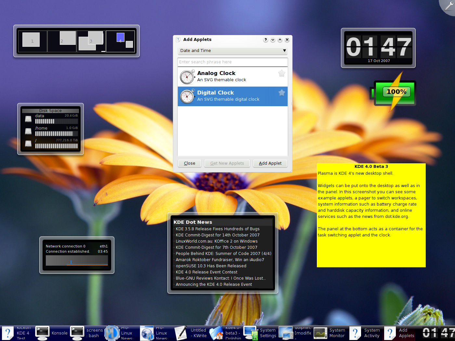Screen dimensions: 455x341
Task: Switch to System Settings task
Action: click(260, 333)
